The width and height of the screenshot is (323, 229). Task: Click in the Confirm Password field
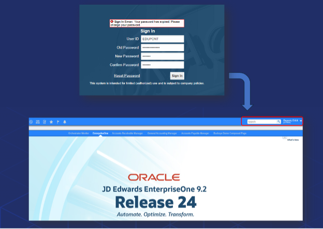[163, 65]
